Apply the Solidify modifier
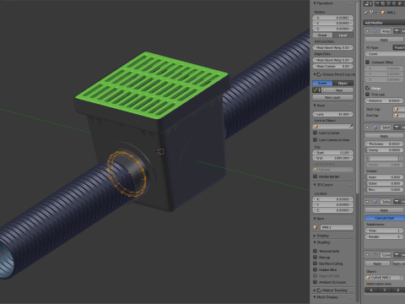Screen dimensions: 405x304 (x=384, y=136)
